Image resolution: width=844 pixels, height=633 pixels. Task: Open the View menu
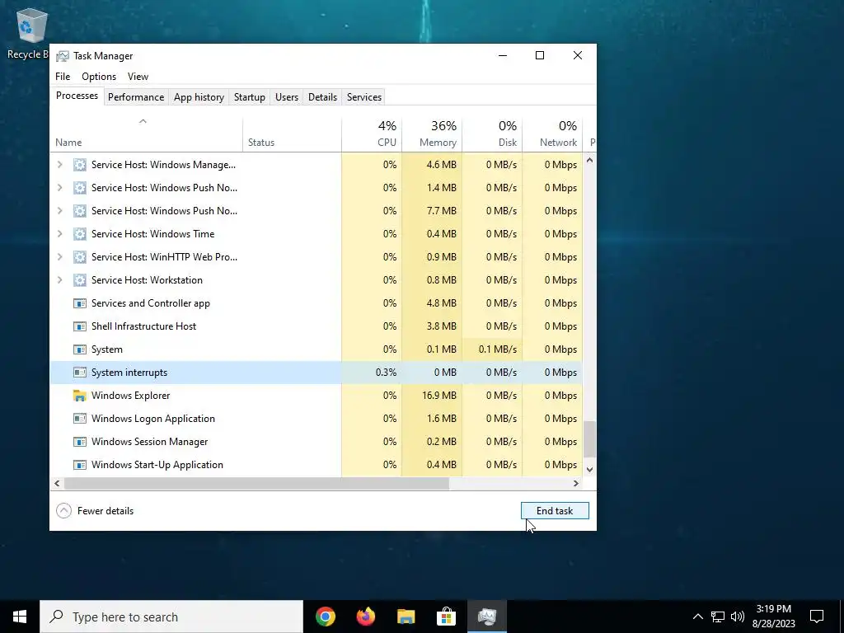pos(138,77)
